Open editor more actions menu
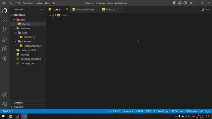The image size is (212, 119). [x=207, y=9]
